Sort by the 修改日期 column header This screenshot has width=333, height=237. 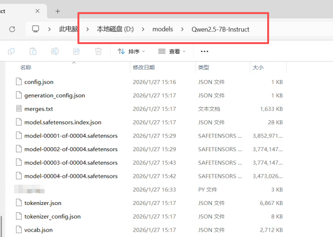144,67
